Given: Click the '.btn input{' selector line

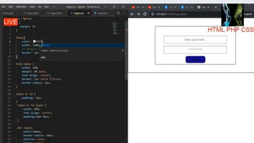Looking at the screenshot, I should click(25, 128).
